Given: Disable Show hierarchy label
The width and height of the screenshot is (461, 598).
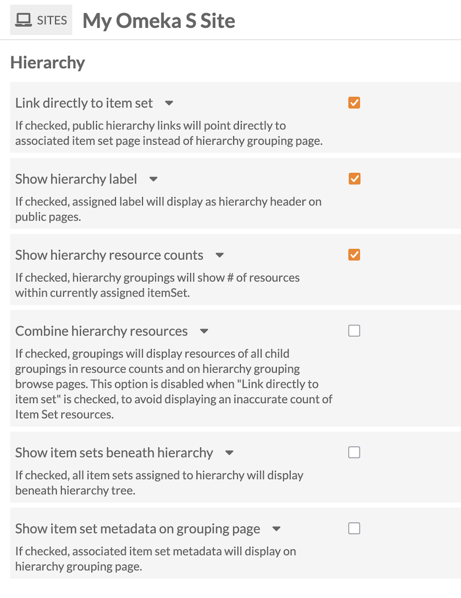Looking at the screenshot, I should pos(354,178).
